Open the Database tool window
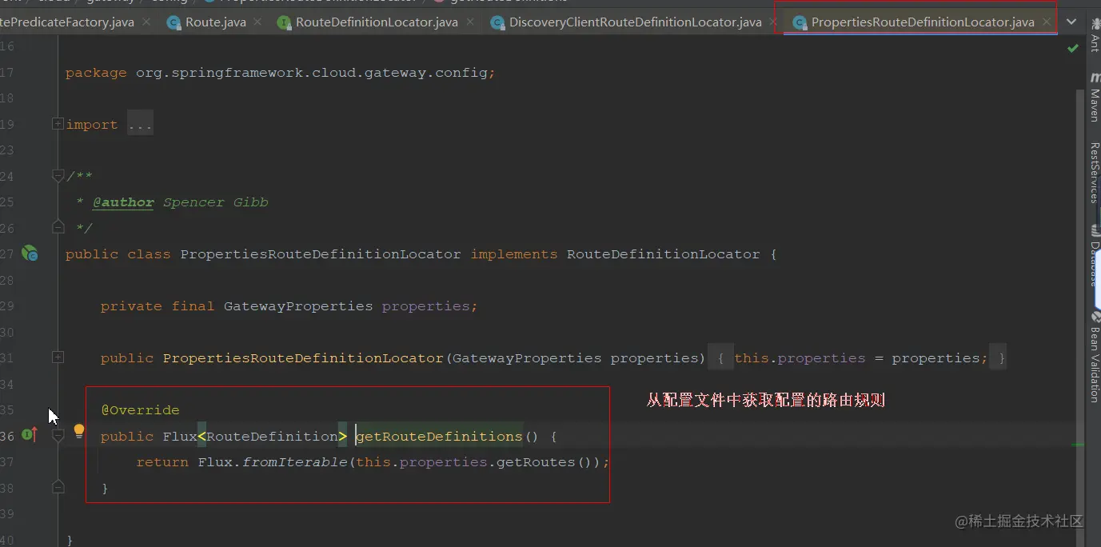Screen dimensions: 1101x547 [1094, 254]
